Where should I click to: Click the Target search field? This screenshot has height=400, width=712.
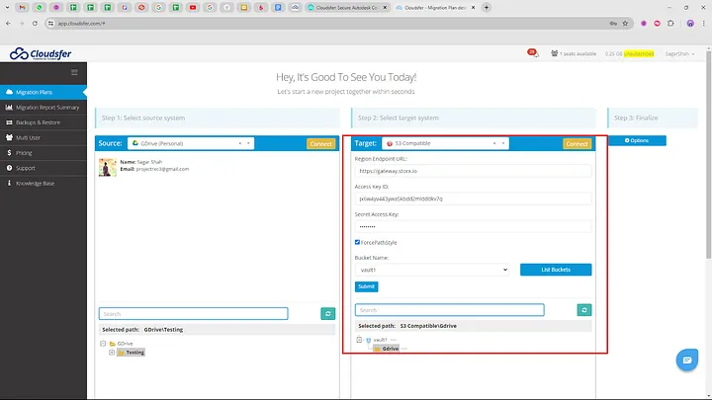coord(450,310)
